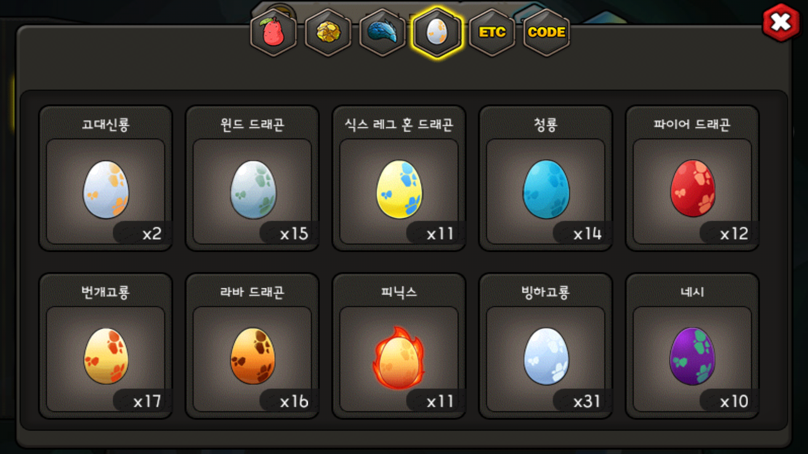Select the 빙하고룡 icy white egg

(546, 356)
